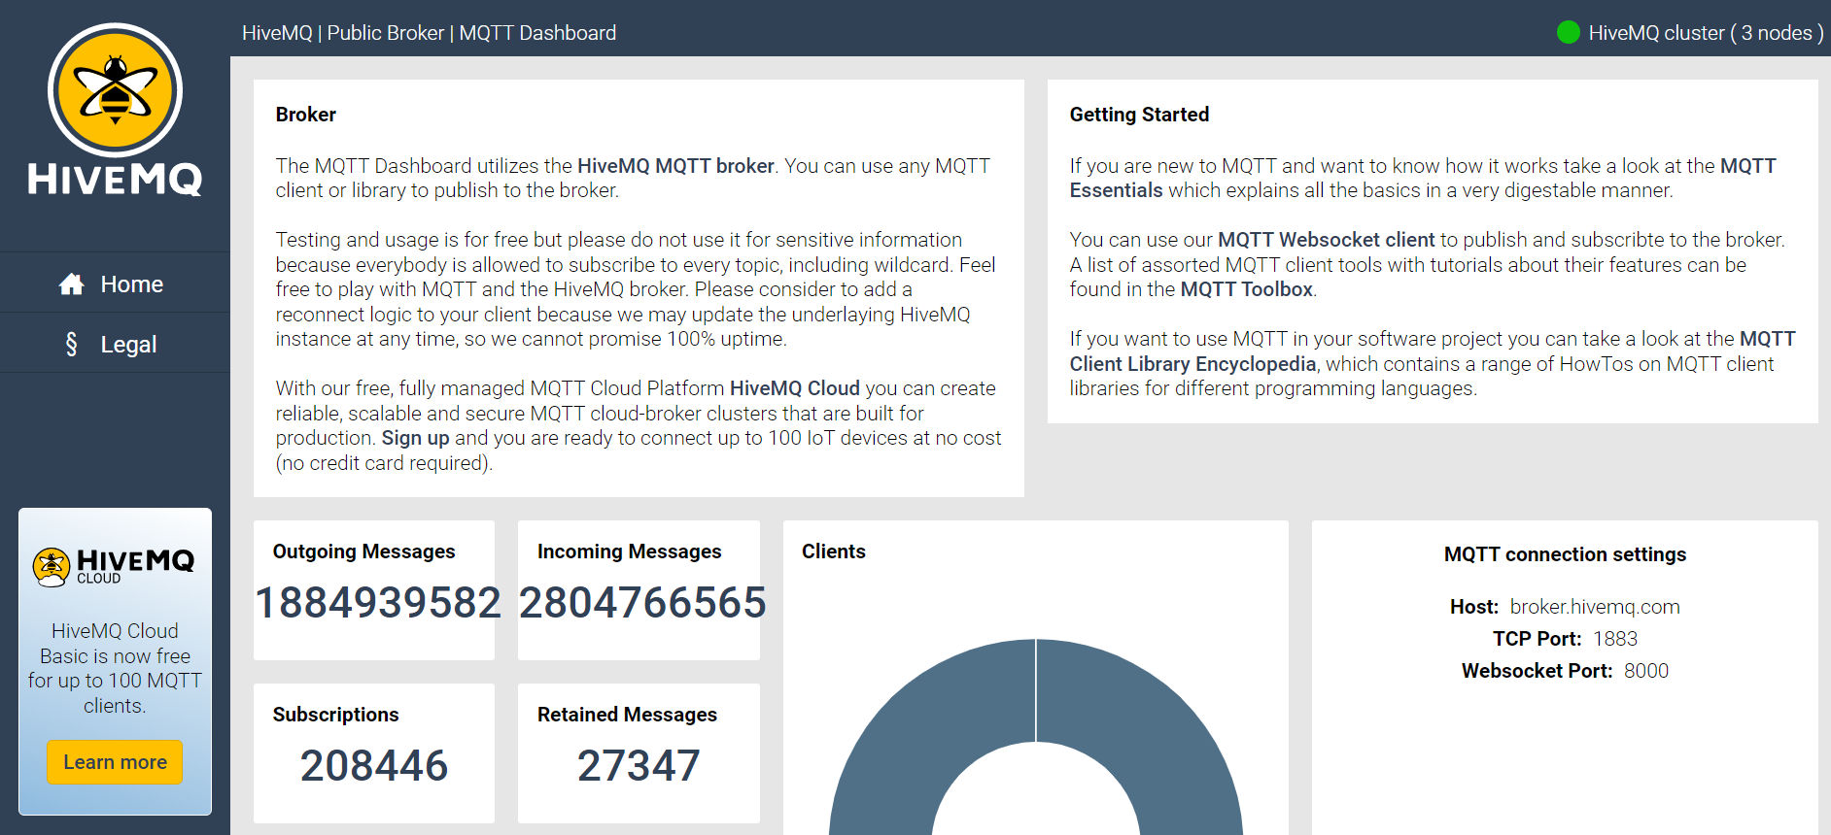Click the Home house icon

(71, 284)
